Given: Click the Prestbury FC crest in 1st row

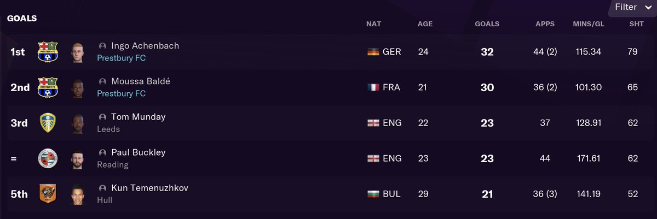Looking at the screenshot, I should [48, 52].
